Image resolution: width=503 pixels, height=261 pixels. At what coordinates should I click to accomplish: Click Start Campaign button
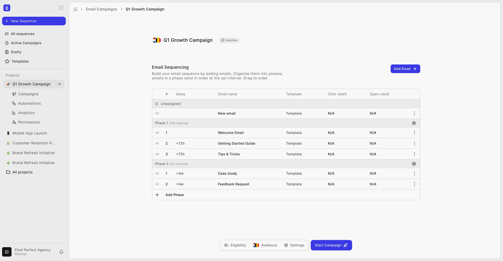[331, 245]
